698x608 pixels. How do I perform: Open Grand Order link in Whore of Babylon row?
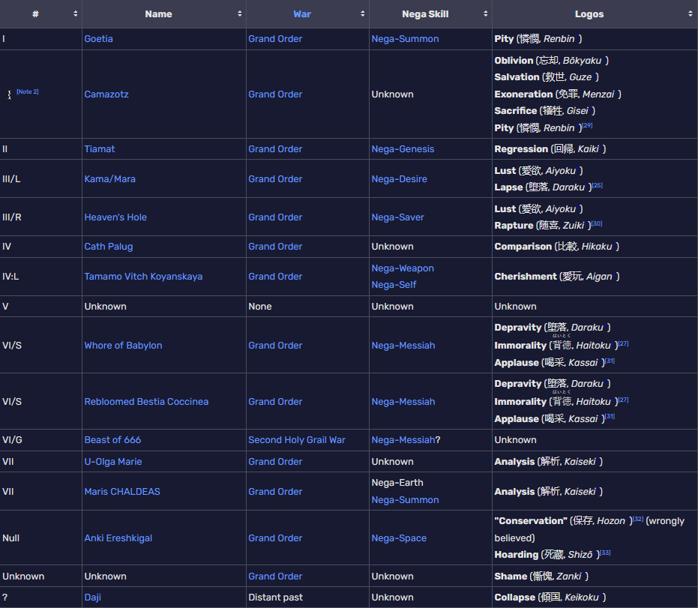point(275,346)
